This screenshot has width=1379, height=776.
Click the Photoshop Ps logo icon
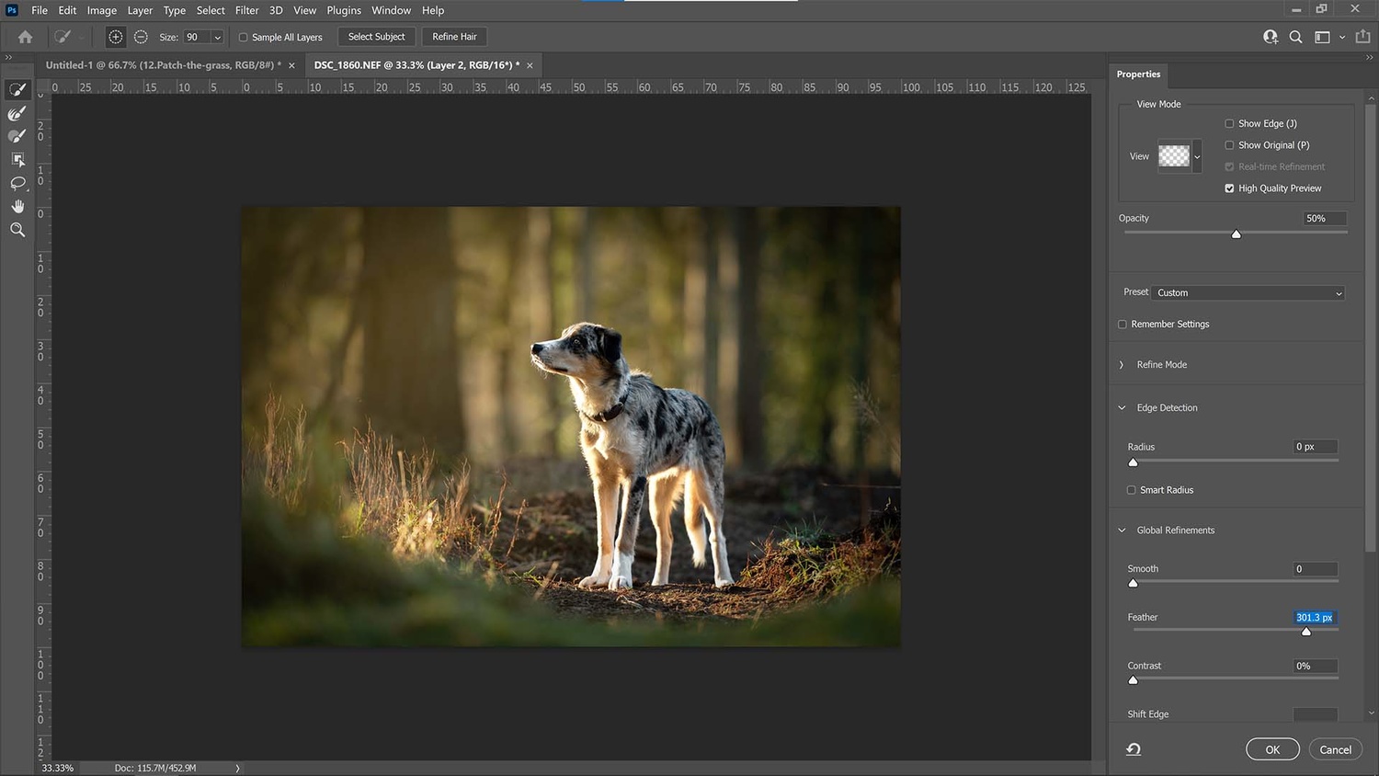pos(12,10)
